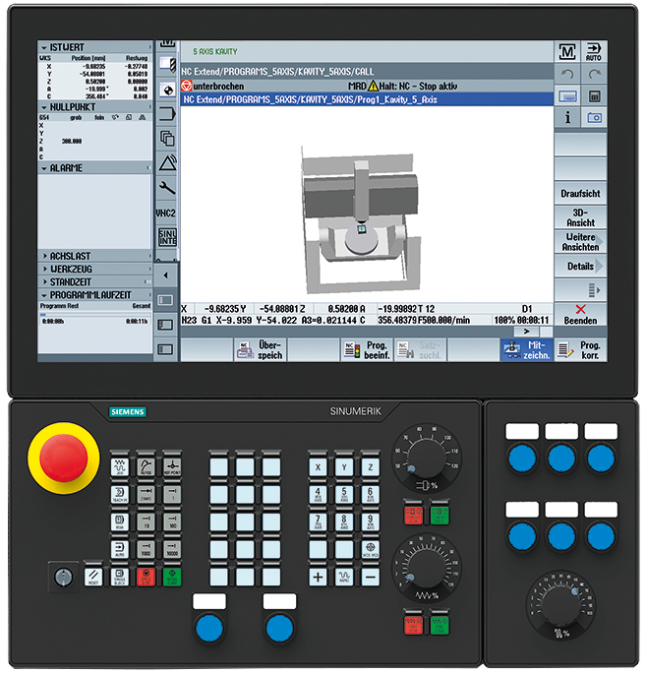Toggle the Single Block key

(120, 577)
